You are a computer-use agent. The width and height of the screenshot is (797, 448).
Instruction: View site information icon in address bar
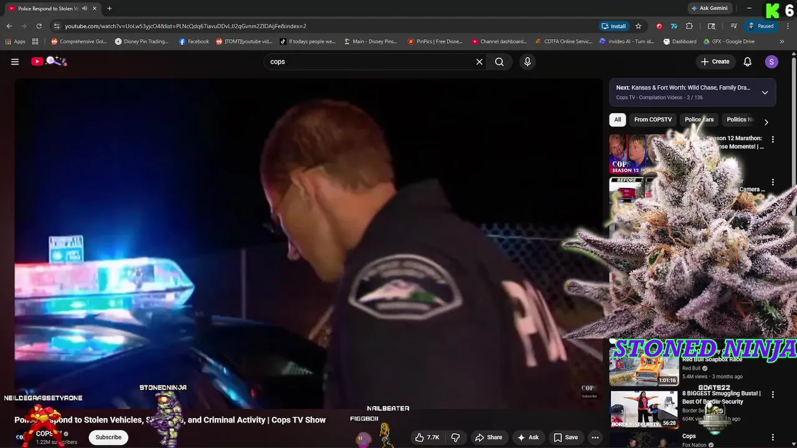[57, 26]
